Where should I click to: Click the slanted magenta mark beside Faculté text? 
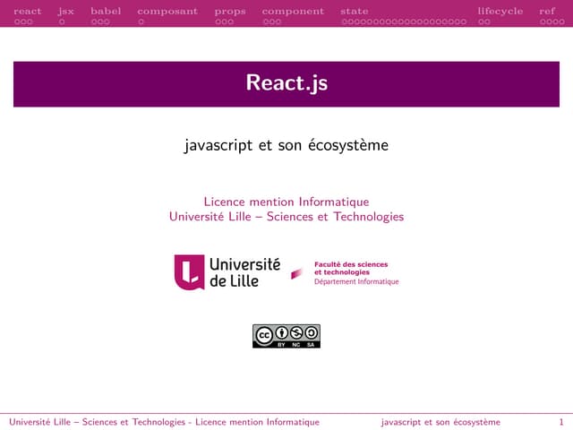click(x=296, y=273)
